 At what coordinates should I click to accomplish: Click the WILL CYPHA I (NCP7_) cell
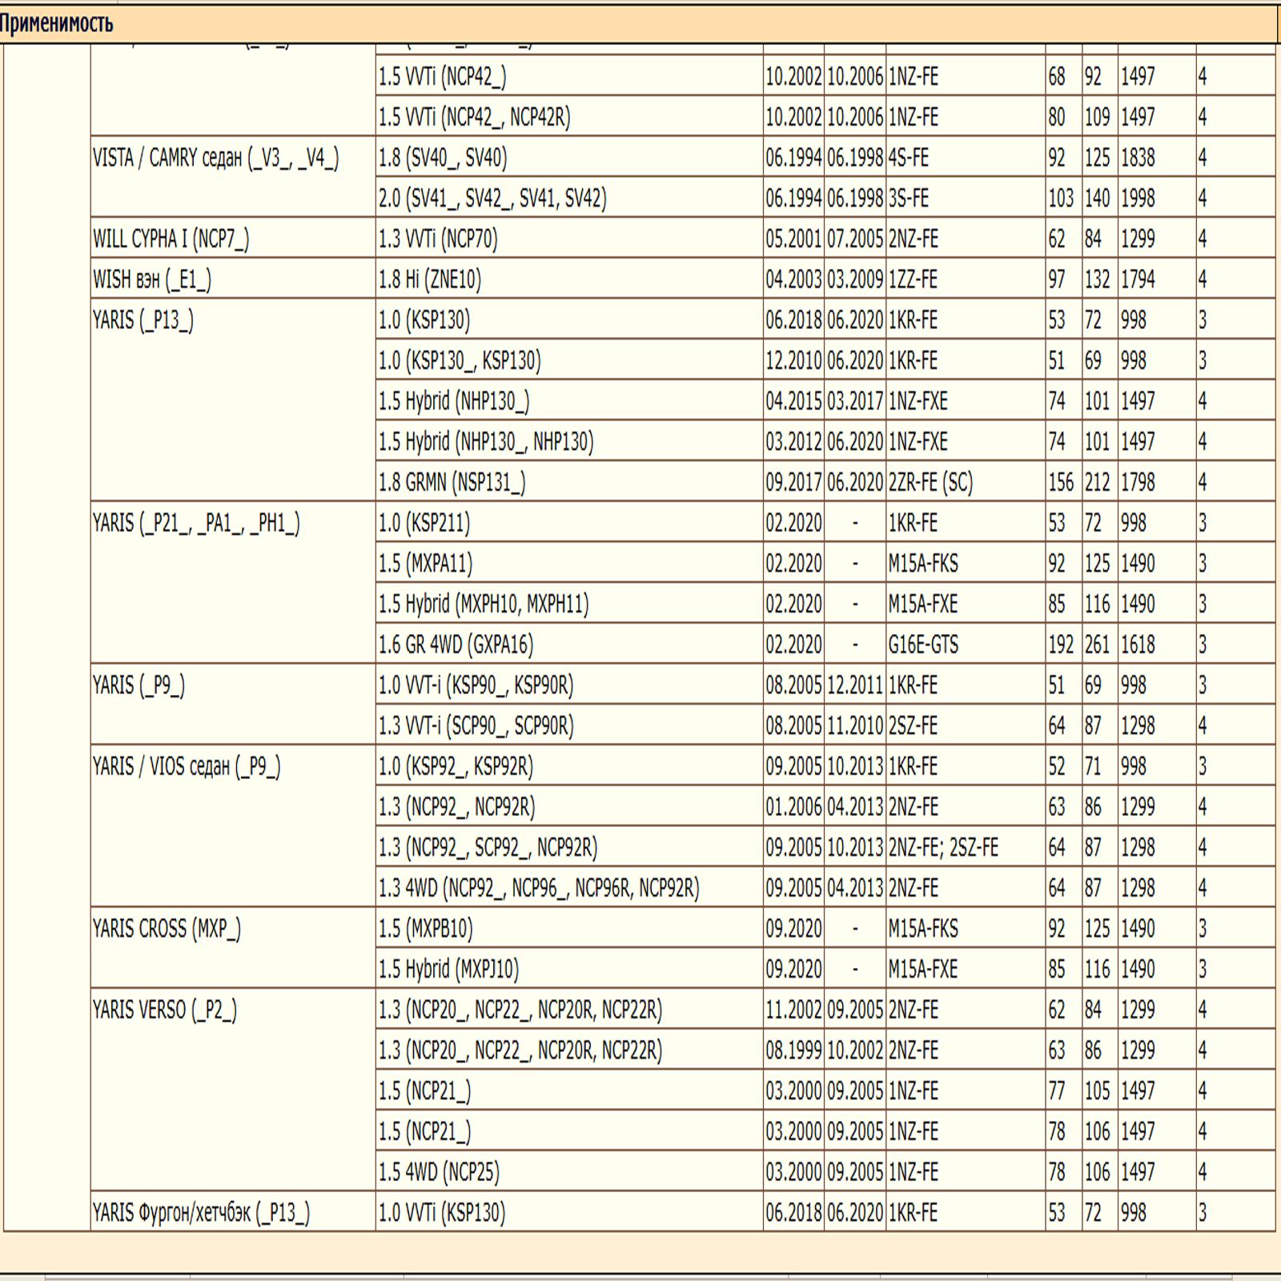(171, 239)
